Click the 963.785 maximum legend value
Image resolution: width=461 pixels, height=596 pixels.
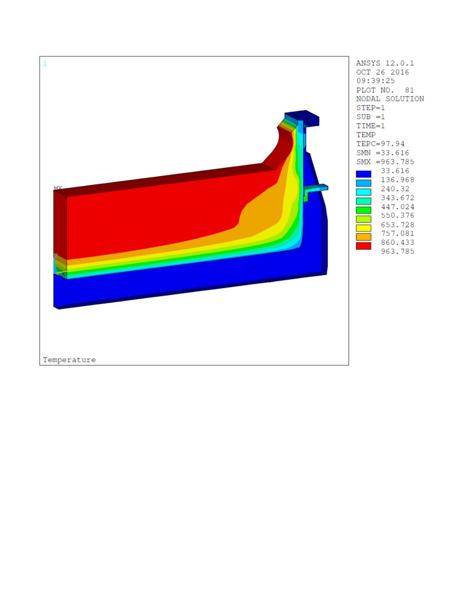398,251
